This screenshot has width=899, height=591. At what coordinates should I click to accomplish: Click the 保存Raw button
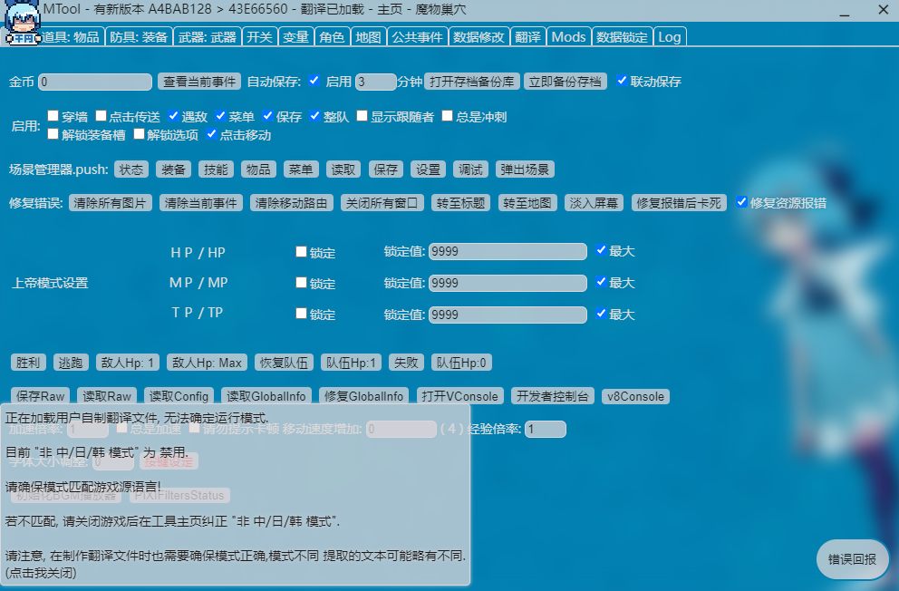[40, 396]
